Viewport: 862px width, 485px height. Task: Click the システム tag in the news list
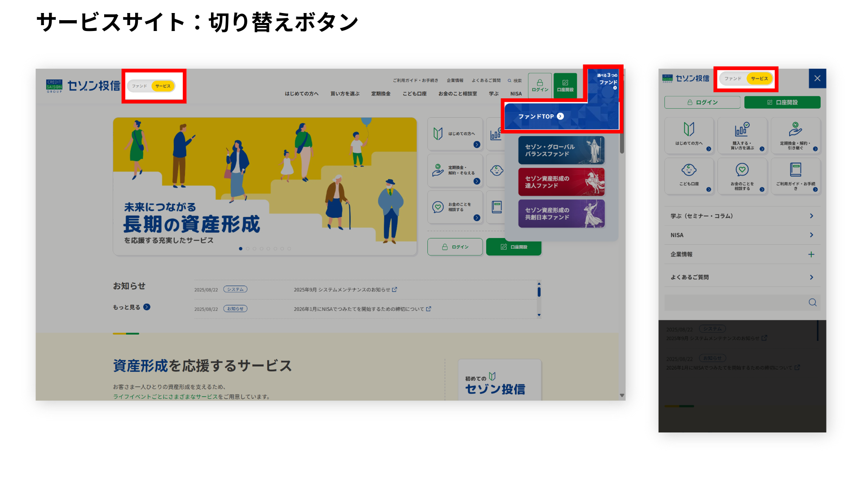pyautogui.click(x=235, y=290)
